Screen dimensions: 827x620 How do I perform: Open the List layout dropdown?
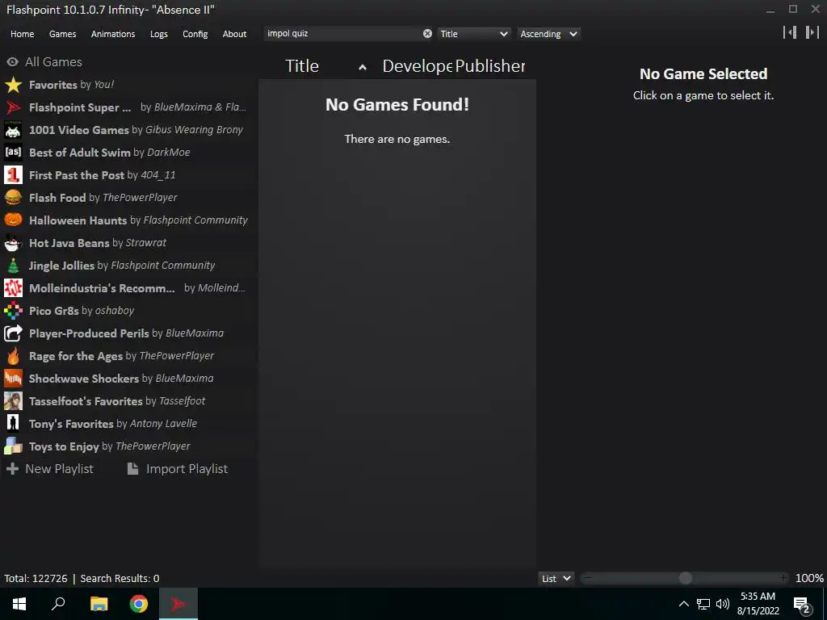click(556, 578)
